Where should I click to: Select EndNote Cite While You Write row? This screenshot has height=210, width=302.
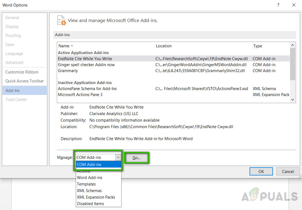coord(173,58)
